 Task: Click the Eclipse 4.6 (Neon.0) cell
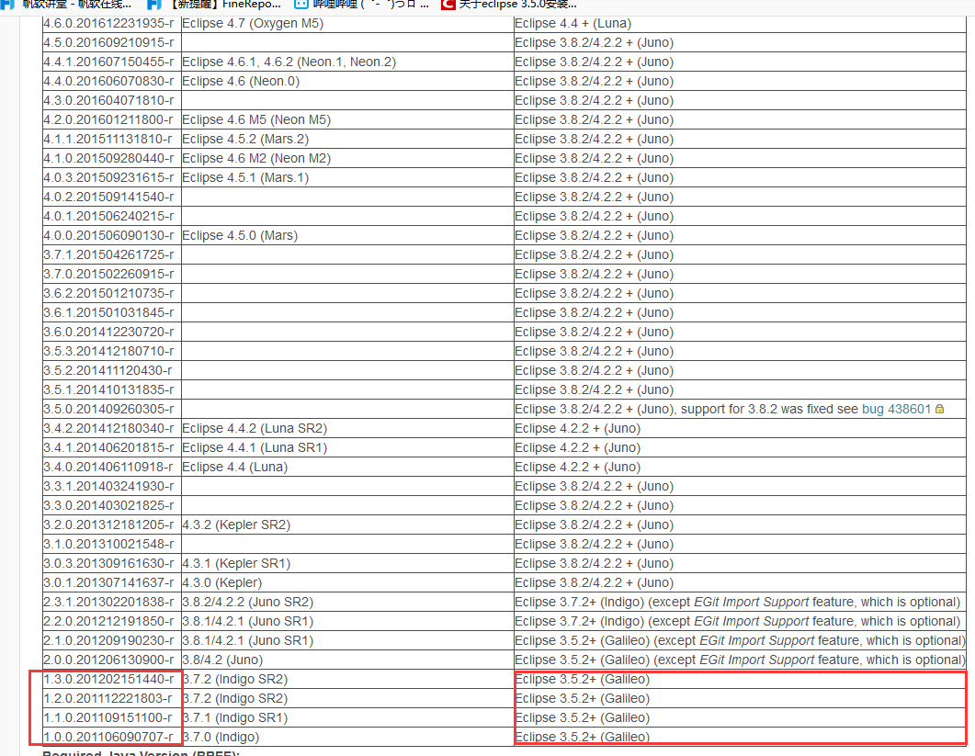coord(347,81)
